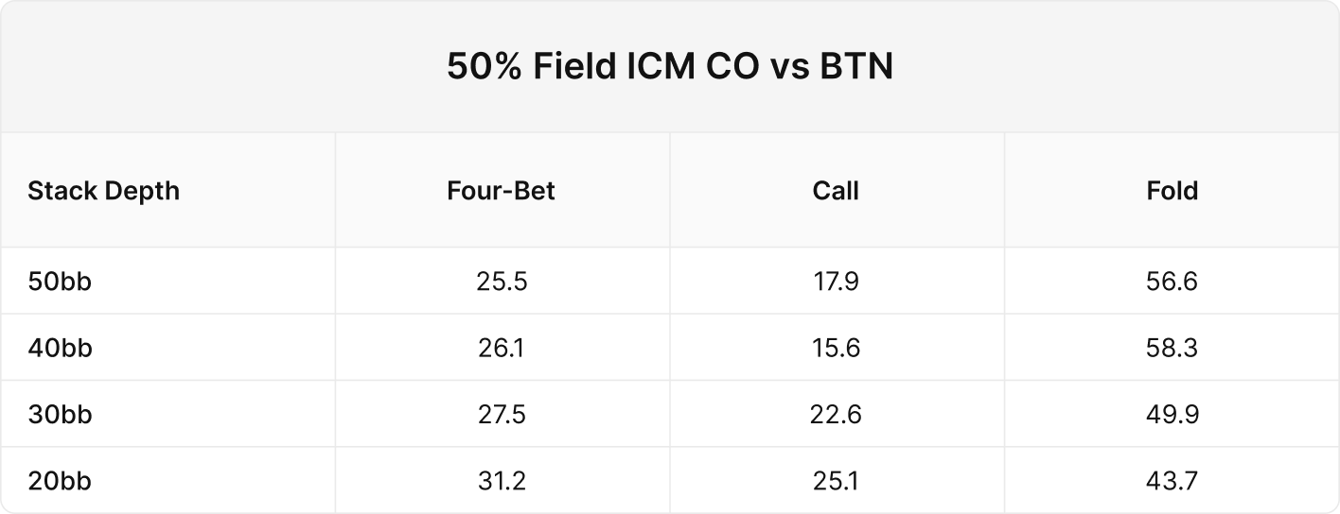Screen dimensions: 1340x514
Task: Select the 58.3 Fold cell
Action: (1172, 349)
